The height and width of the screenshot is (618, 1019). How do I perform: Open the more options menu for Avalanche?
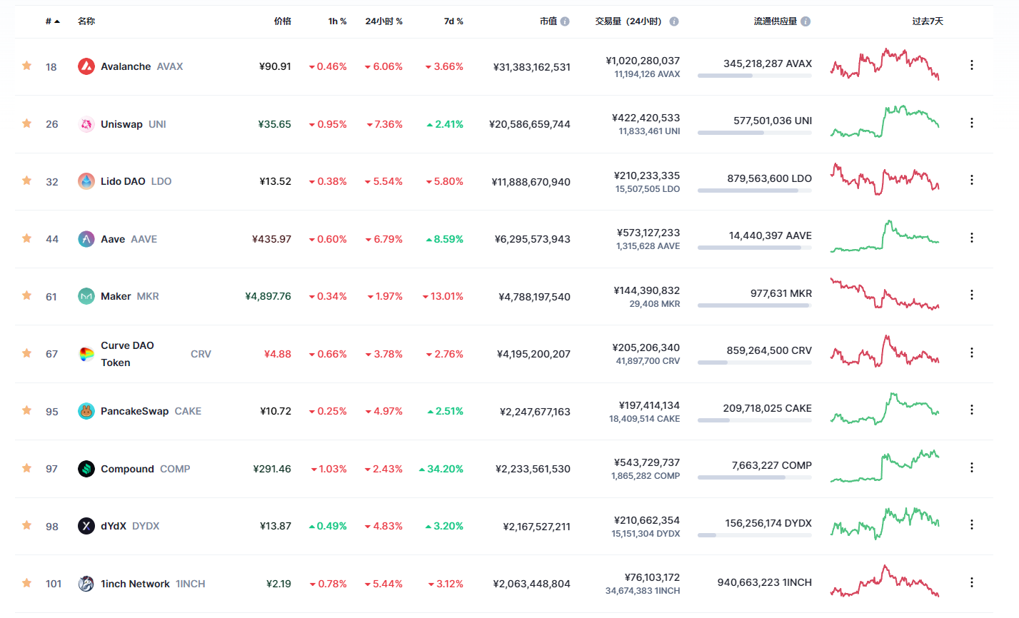click(971, 65)
